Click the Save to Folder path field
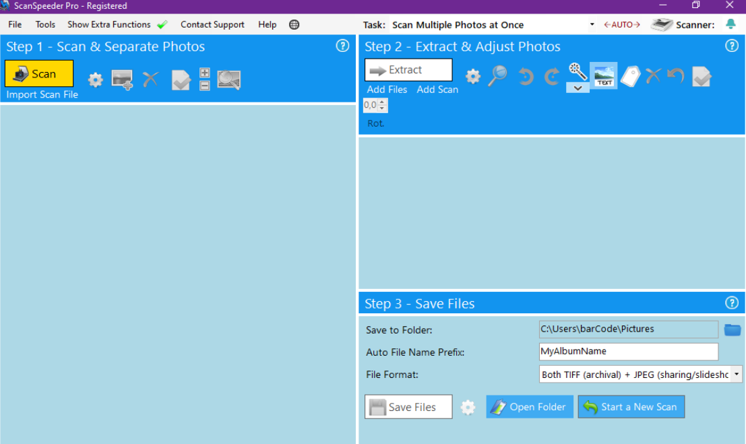The width and height of the screenshot is (746, 444). point(629,329)
